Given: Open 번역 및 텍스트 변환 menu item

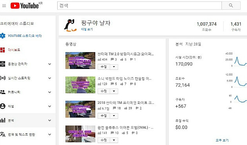Looking at the screenshot, I should [x=21, y=134].
